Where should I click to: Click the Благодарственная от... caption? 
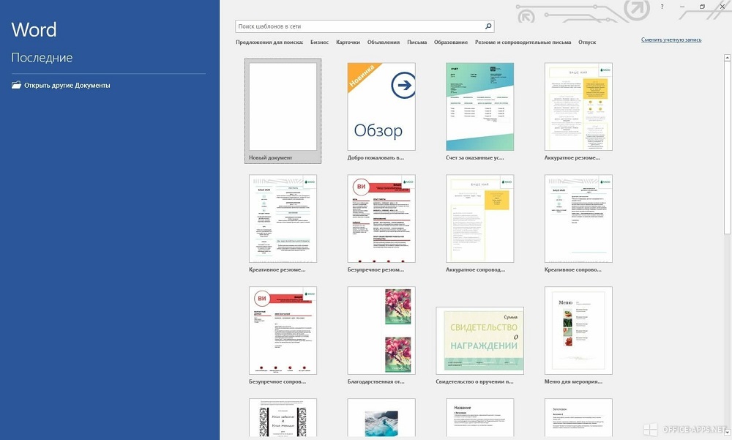(376, 382)
